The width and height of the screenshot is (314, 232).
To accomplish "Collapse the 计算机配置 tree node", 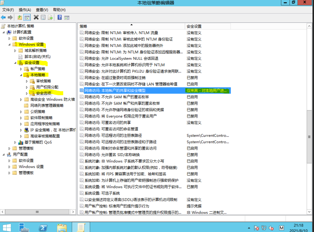I will tap(4, 32).
